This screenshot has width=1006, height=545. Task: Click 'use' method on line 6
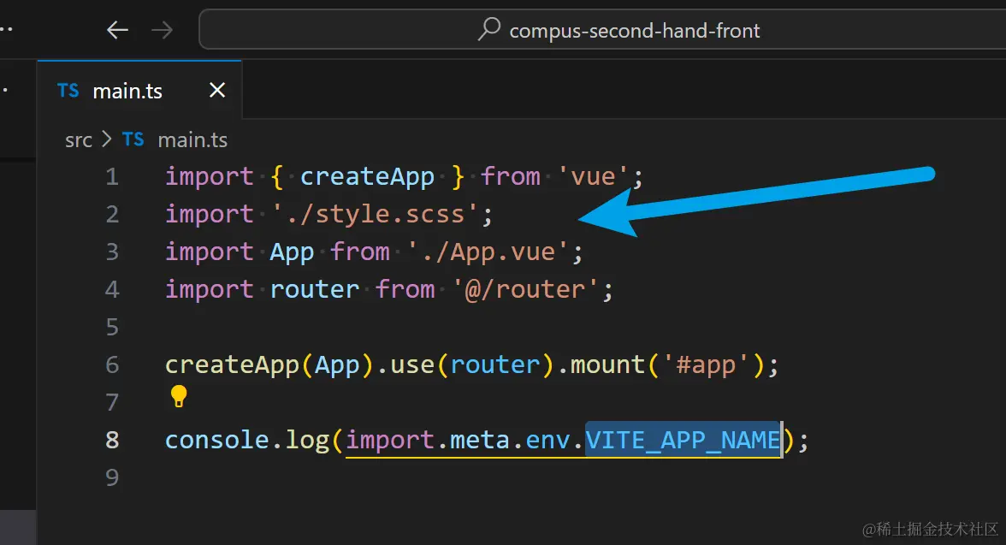pyautogui.click(x=412, y=364)
